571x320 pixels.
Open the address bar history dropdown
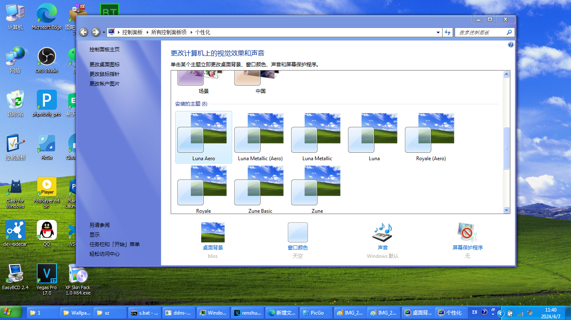click(x=438, y=32)
